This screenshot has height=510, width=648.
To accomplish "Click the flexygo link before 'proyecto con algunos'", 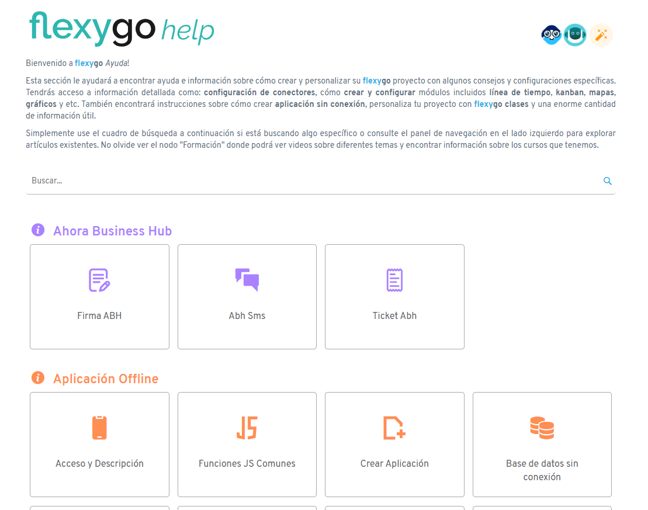I will pyautogui.click(x=376, y=81).
